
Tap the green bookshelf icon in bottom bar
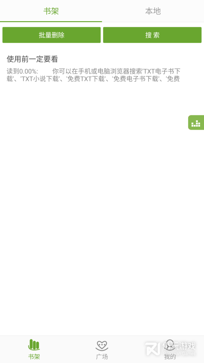(x=34, y=345)
